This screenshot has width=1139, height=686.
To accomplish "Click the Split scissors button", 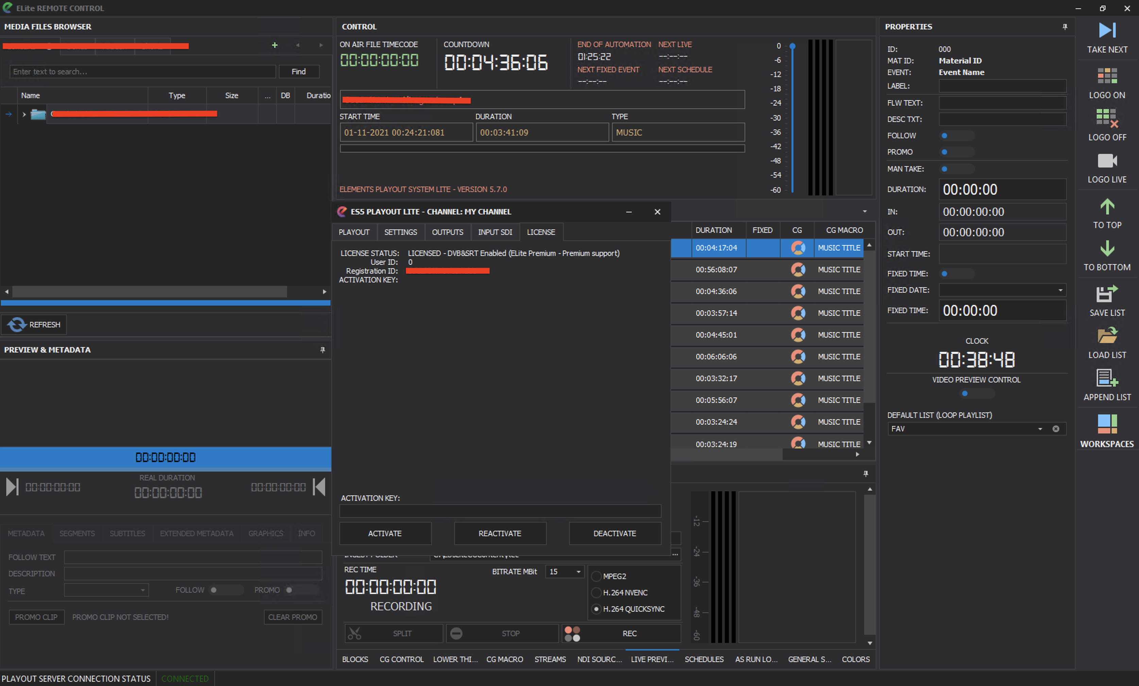I will click(393, 633).
